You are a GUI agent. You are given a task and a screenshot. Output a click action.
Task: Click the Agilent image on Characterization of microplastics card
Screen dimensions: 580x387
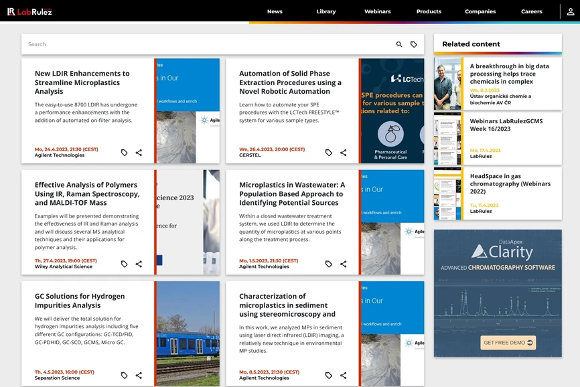click(x=392, y=334)
